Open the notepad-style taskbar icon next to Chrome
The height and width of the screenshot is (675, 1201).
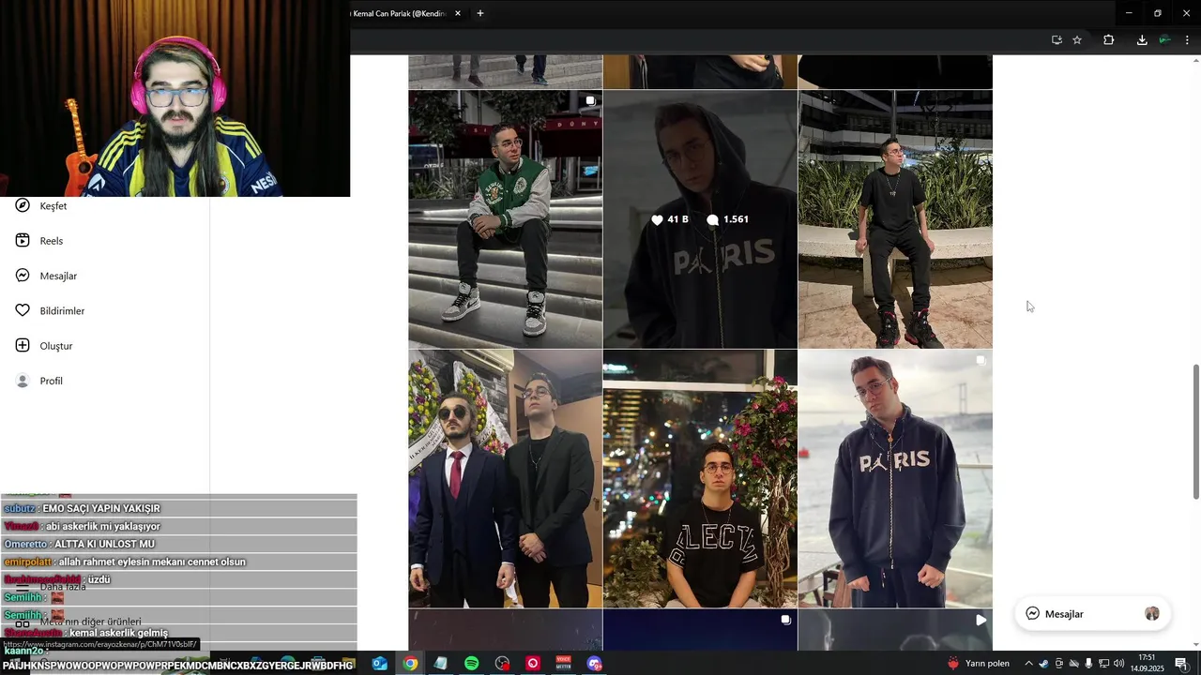pyautogui.click(x=441, y=664)
